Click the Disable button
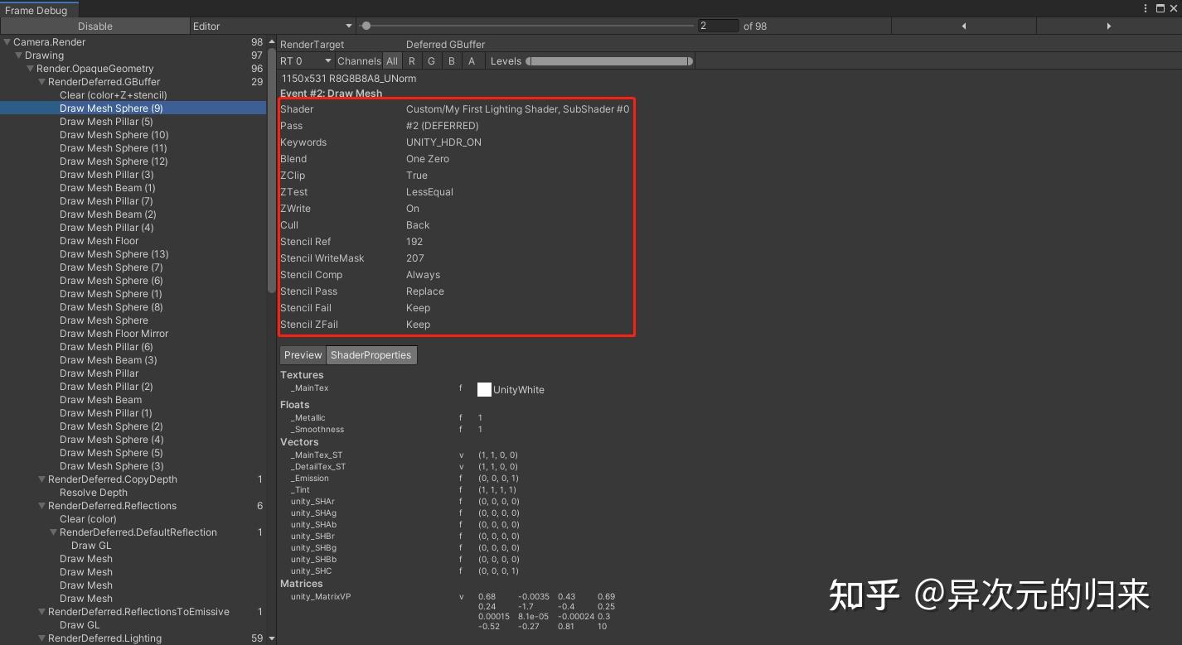The image size is (1182, 645). pos(94,26)
